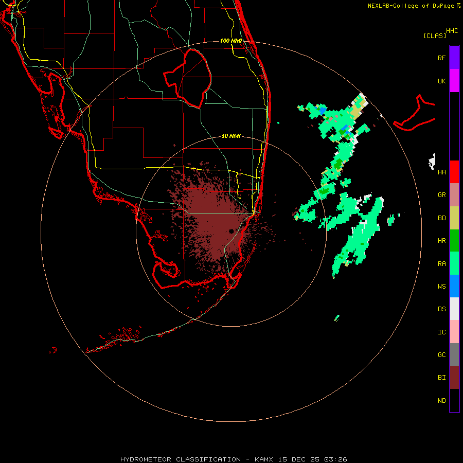
Task: Click the Hydrometeor Classification KAMX title text
Action: [234, 459]
